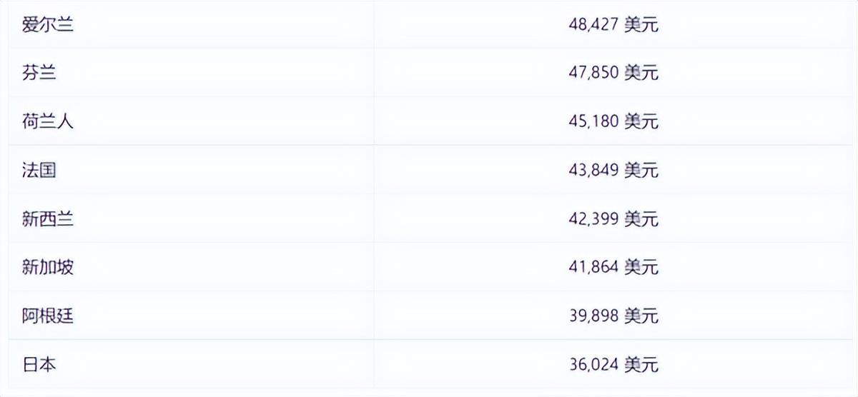Click the 美元 unit in the 日本 row
The width and height of the screenshot is (858, 397).
(641, 365)
